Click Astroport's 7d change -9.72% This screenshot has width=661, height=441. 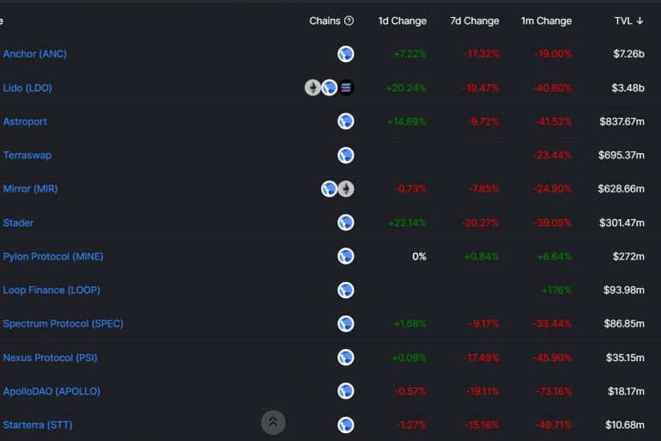click(483, 121)
